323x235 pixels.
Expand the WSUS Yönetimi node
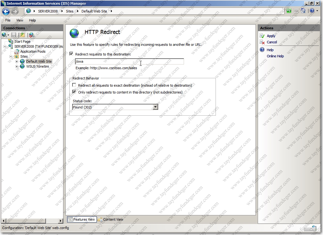click(17, 66)
